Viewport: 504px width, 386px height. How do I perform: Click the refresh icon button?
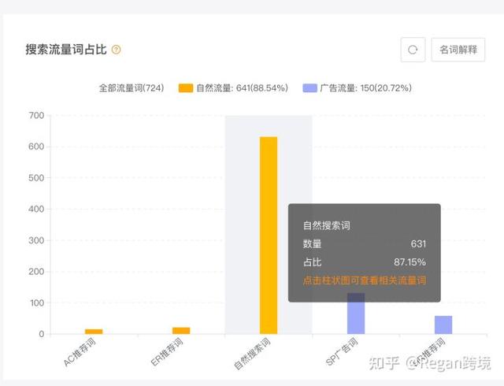coord(412,50)
